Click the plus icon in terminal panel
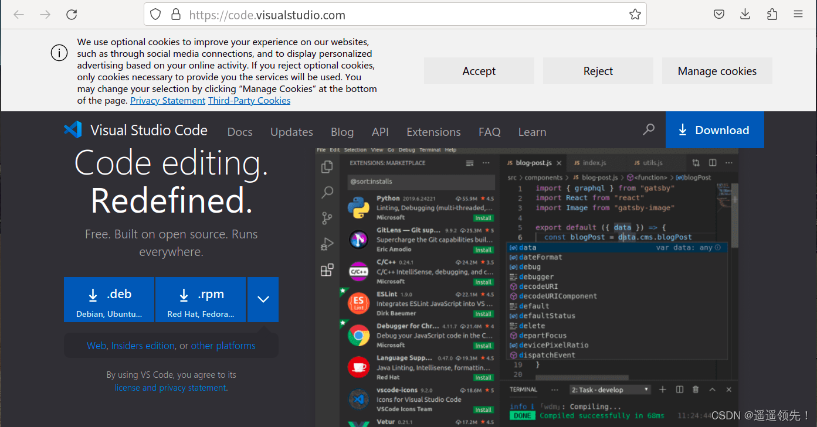817x427 pixels. 663,390
